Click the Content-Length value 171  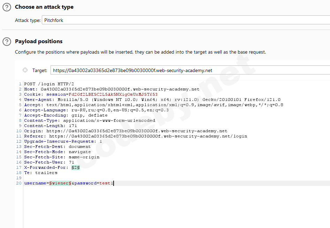click(x=73, y=126)
